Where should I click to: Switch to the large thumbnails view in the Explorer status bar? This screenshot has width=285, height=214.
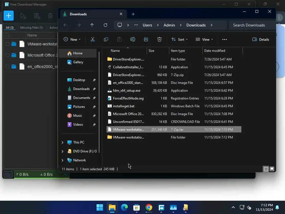pos(272,169)
